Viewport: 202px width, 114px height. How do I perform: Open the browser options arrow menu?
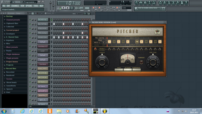(x=1, y=13)
